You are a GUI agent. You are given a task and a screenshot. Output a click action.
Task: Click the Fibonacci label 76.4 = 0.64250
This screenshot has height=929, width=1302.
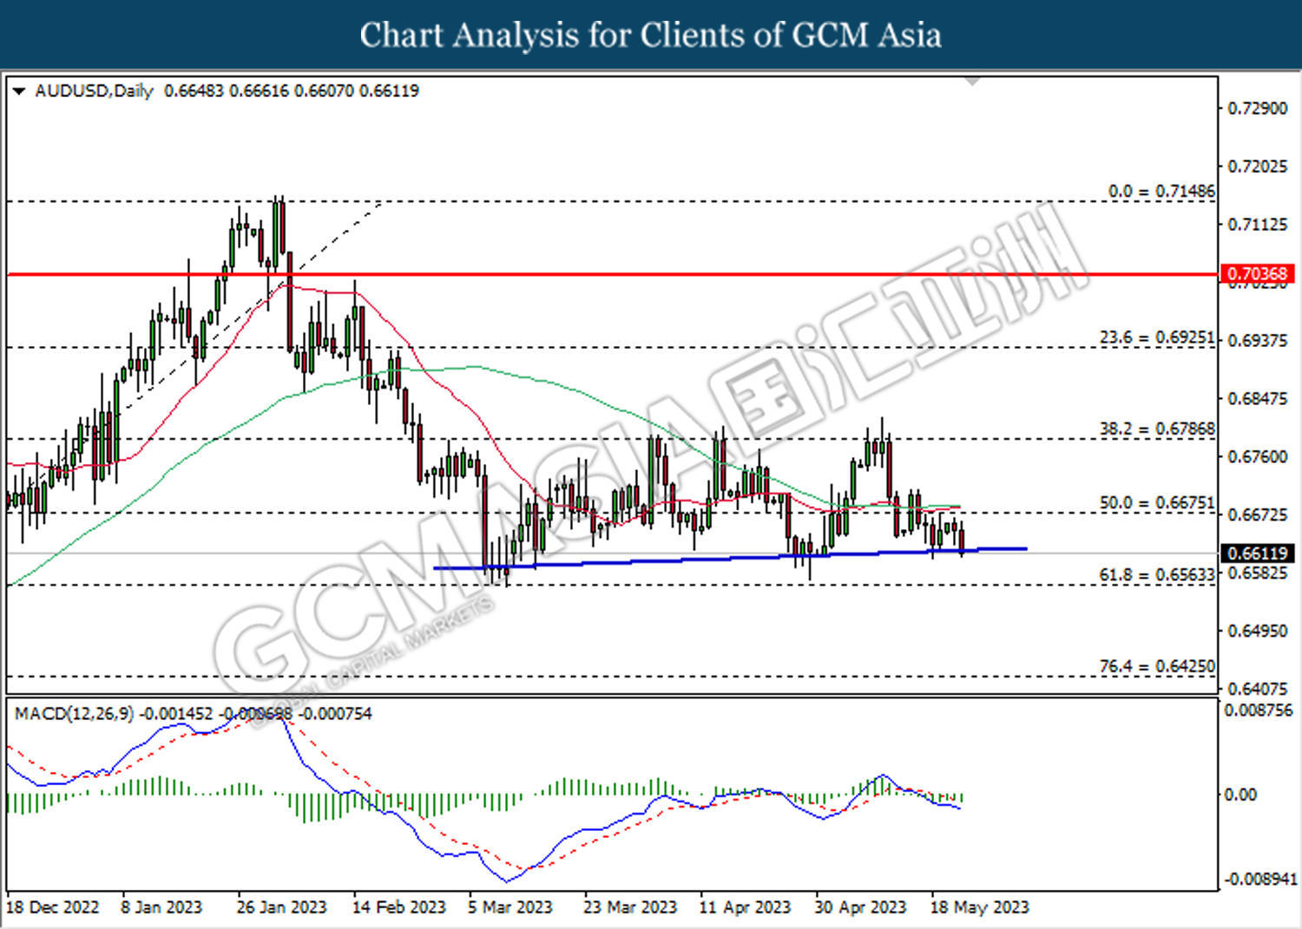point(1158,666)
